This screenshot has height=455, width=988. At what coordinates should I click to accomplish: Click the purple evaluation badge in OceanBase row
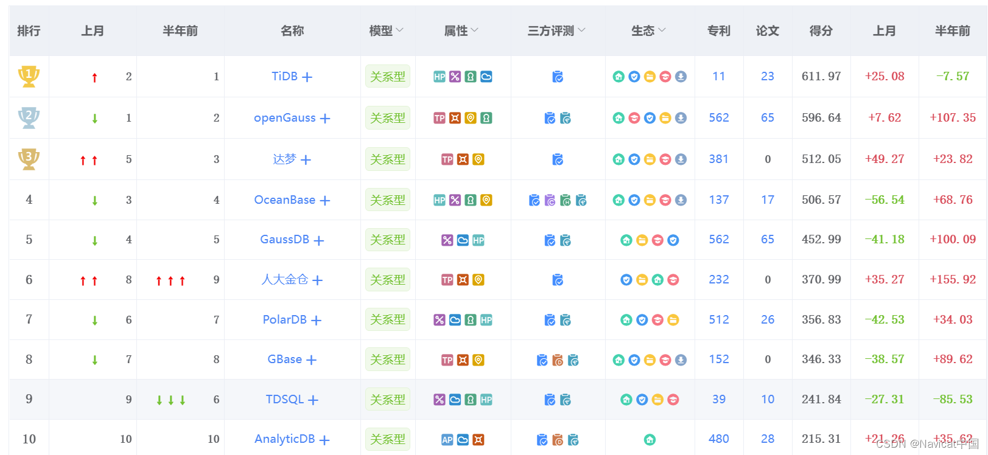point(550,200)
